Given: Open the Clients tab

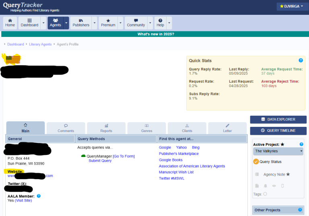Looking at the screenshot, I should [x=187, y=128].
